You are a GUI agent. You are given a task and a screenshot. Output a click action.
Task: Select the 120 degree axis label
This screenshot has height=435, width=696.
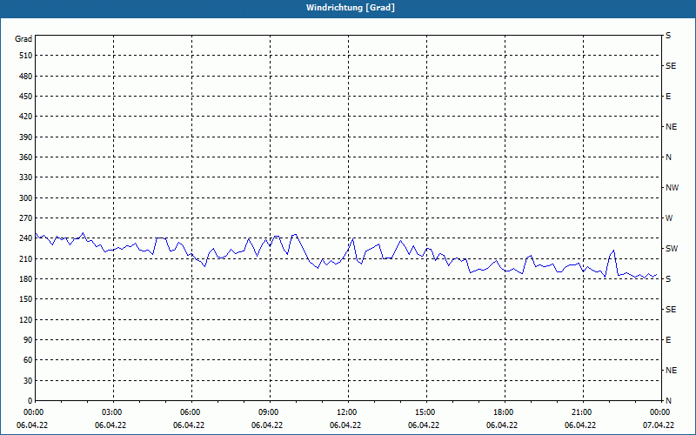pos(25,320)
